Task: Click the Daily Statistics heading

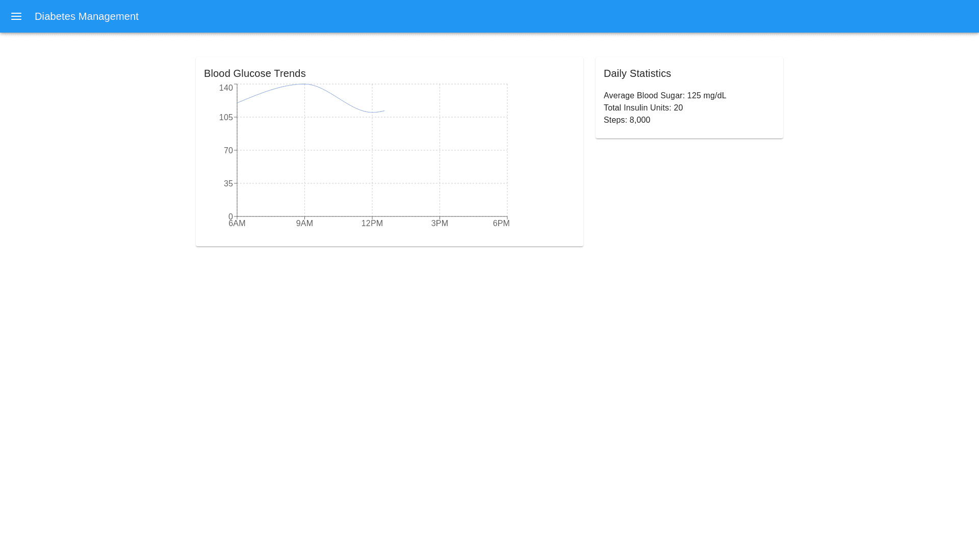Action: 637,73
